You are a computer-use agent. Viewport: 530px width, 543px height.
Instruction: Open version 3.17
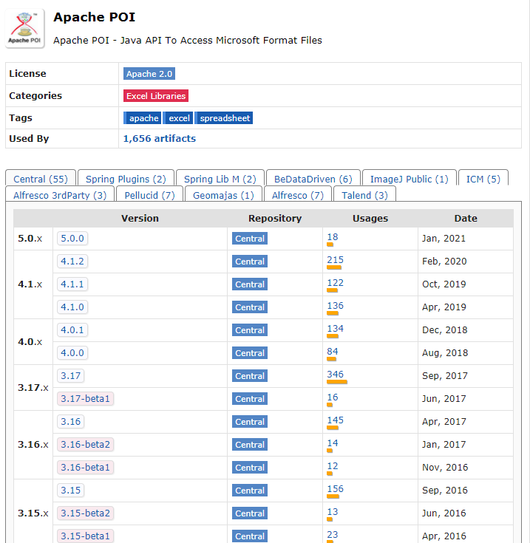tap(70, 375)
